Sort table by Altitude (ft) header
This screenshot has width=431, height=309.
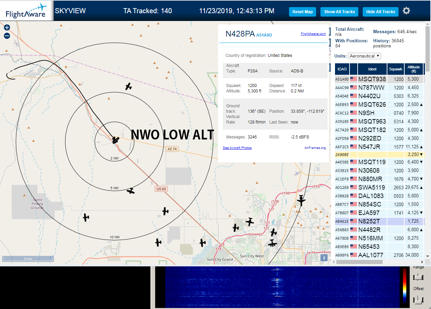[414, 69]
